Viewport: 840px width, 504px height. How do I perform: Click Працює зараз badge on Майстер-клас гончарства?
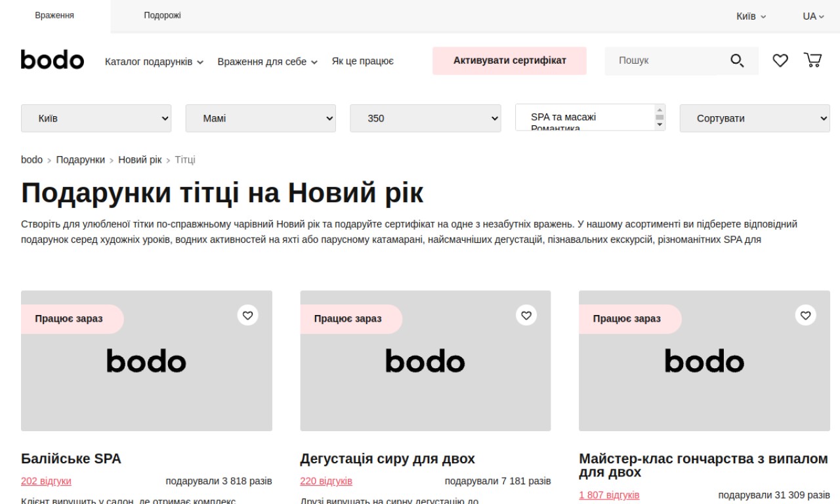630,319
